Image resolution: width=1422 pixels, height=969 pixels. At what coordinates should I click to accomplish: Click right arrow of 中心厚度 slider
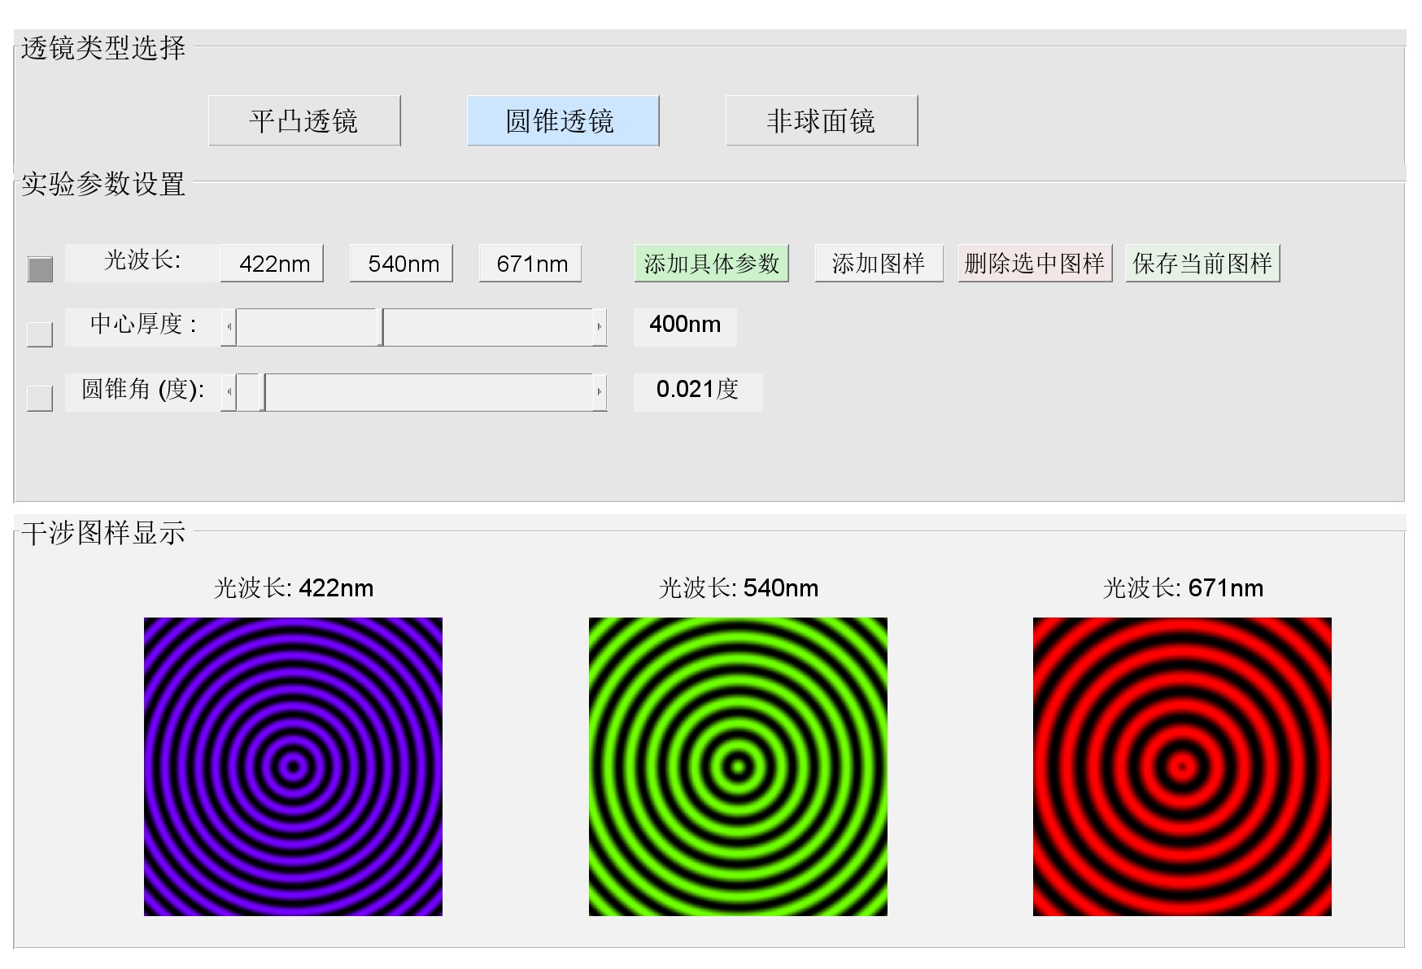pyautogui.click(x=600, y=327)
